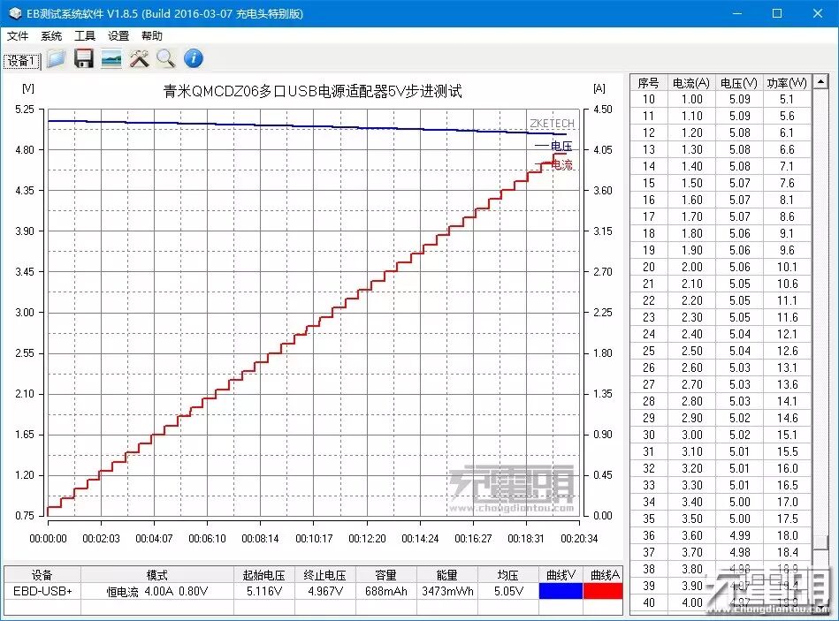839x621 pixels.
Task: Open file using the folder toolbar icon
Action: coord(57,58)
